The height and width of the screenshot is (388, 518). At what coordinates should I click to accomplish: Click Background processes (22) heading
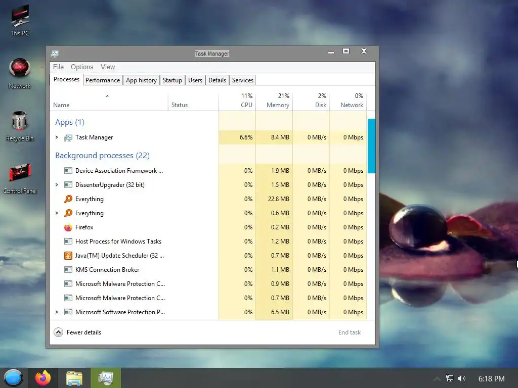(x=102, y=156)
